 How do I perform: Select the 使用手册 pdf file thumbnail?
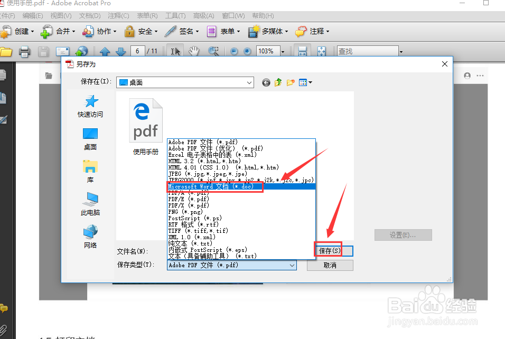point(146,127)
